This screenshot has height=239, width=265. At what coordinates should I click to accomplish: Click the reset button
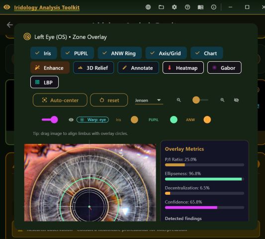coord(109,100)
